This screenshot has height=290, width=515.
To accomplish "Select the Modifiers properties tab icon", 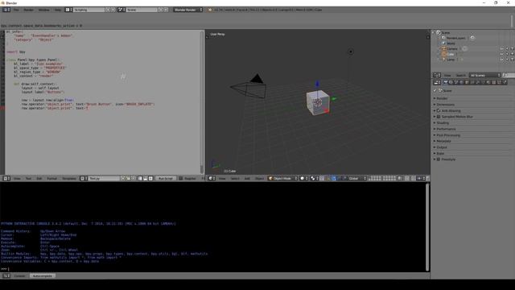I will (477, 82).
